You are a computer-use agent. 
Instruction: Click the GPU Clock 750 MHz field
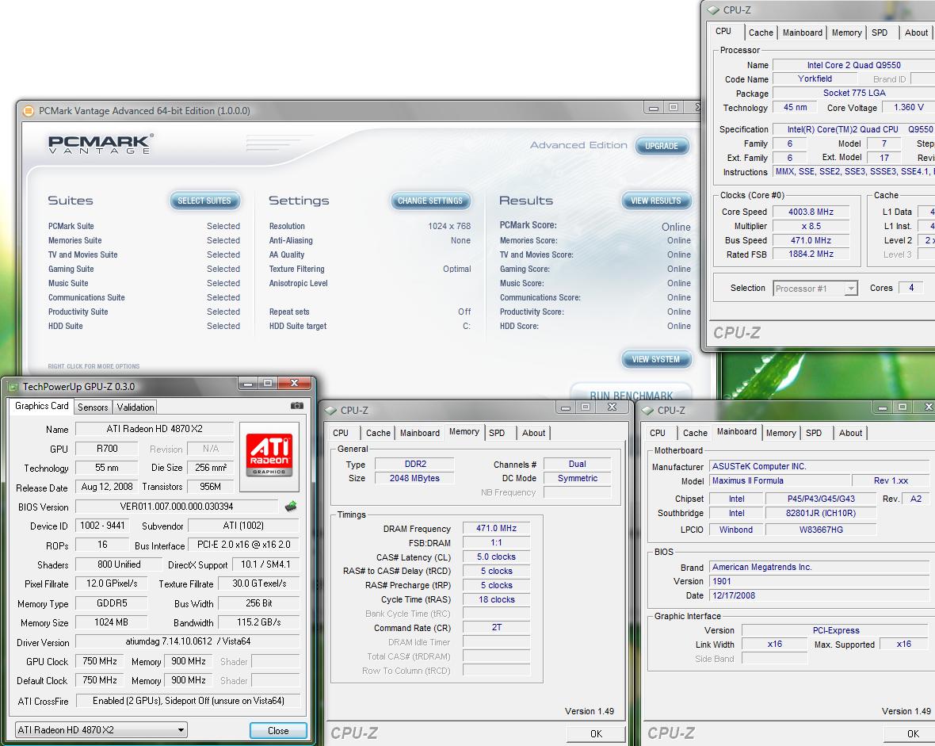pos(100,661)
